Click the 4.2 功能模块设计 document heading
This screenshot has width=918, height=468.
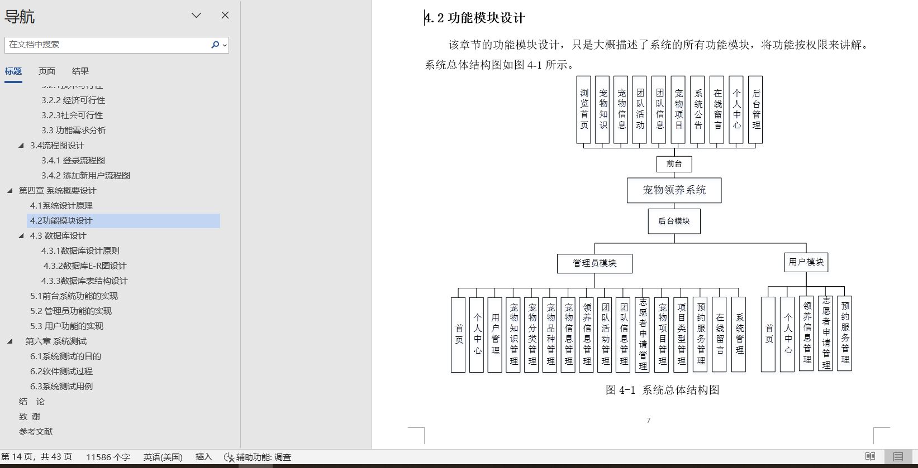click(474, 18)
